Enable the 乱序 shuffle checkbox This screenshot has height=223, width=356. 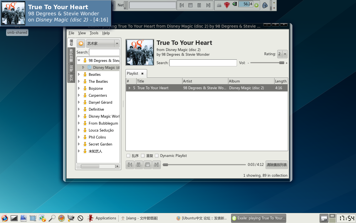(x=128, y=156)
